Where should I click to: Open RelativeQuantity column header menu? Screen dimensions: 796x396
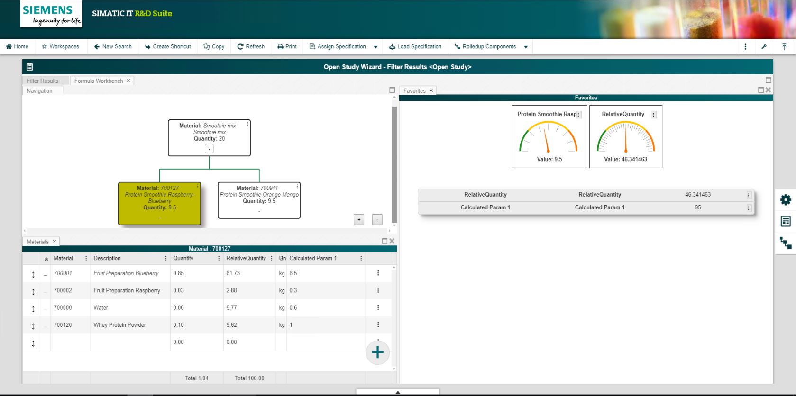(271, 259)
